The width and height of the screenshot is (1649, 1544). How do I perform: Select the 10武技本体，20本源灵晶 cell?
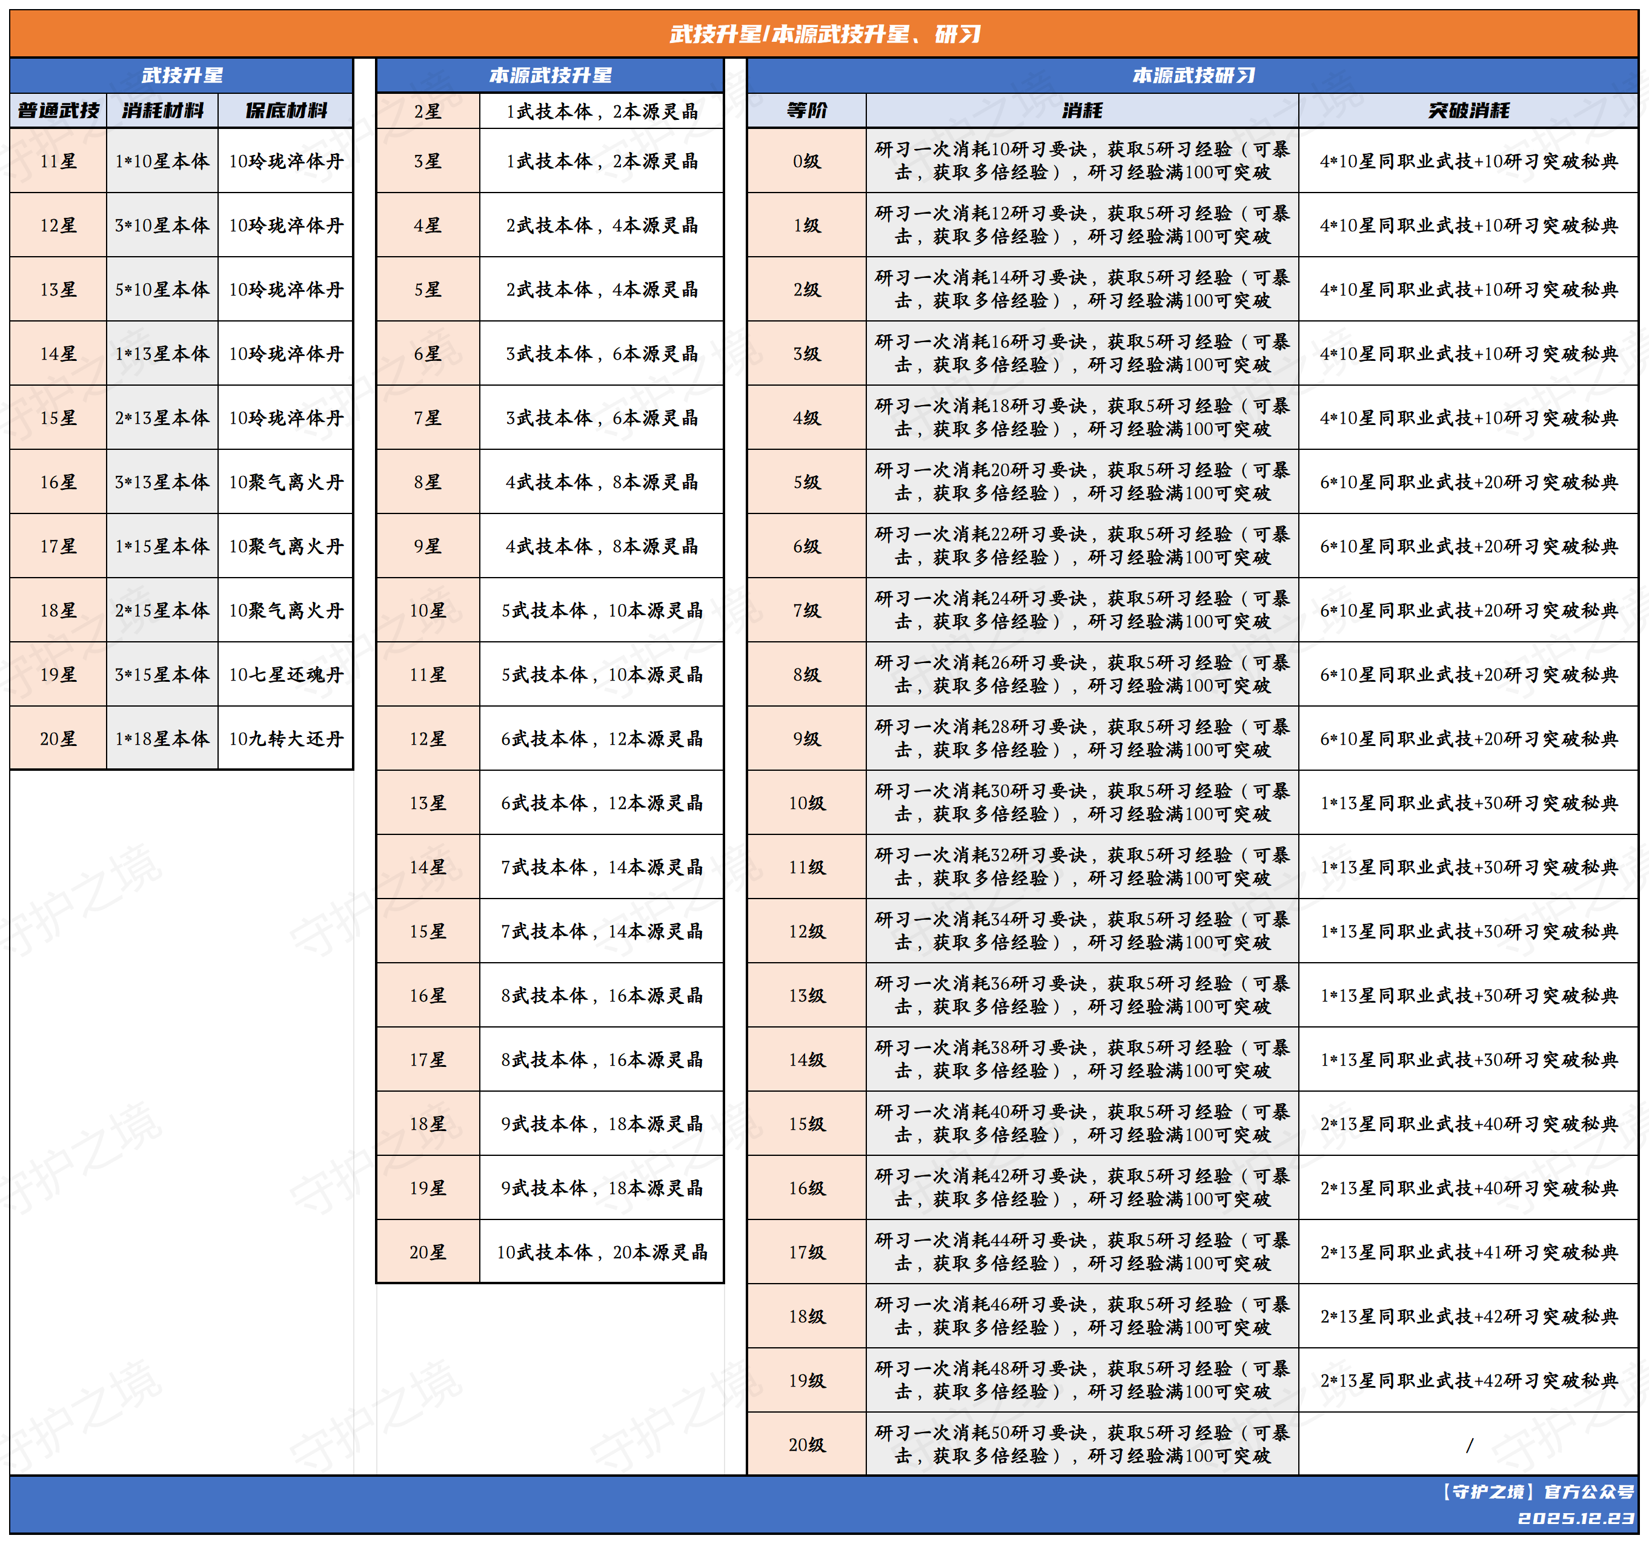602,1252
